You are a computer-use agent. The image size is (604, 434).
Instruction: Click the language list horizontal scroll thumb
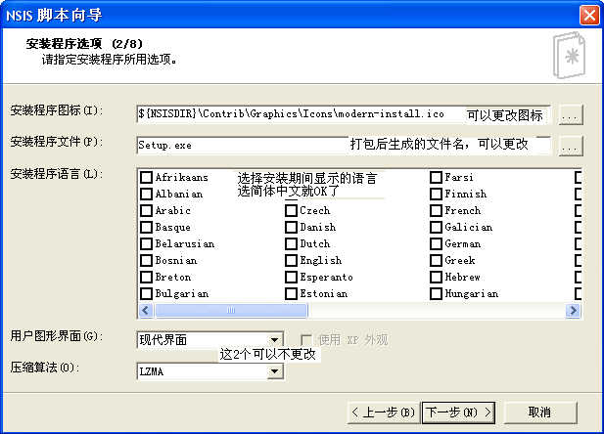231,310
